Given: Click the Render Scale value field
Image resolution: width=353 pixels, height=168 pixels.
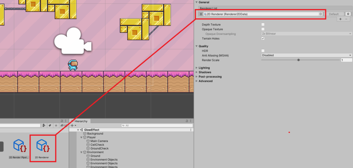Looking at the screenshot, I should (346, 60).
